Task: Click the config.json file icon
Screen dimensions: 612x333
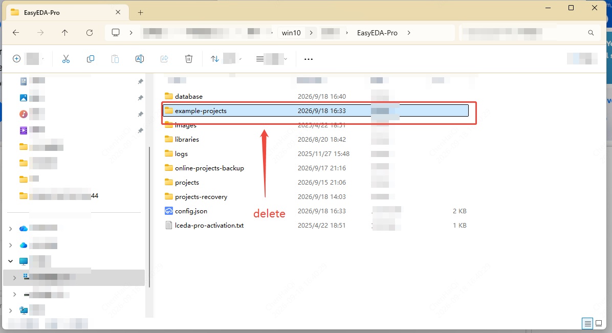Action: pos(169,211)
